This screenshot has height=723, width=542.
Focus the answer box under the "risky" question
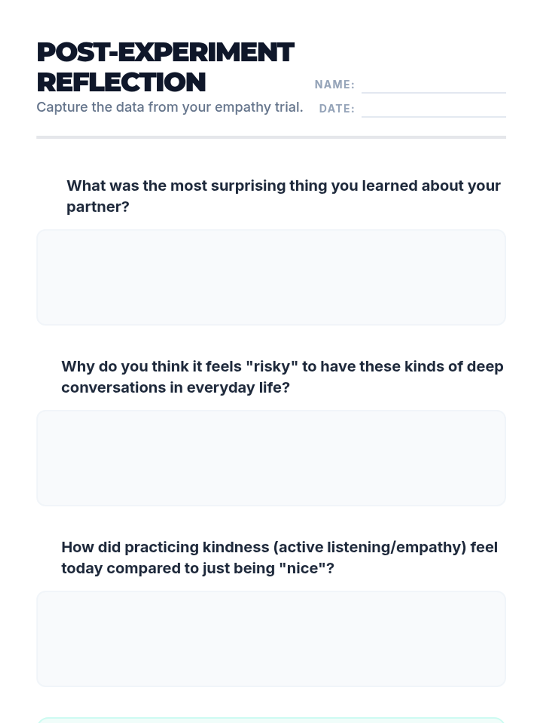[x=271, y=458]
